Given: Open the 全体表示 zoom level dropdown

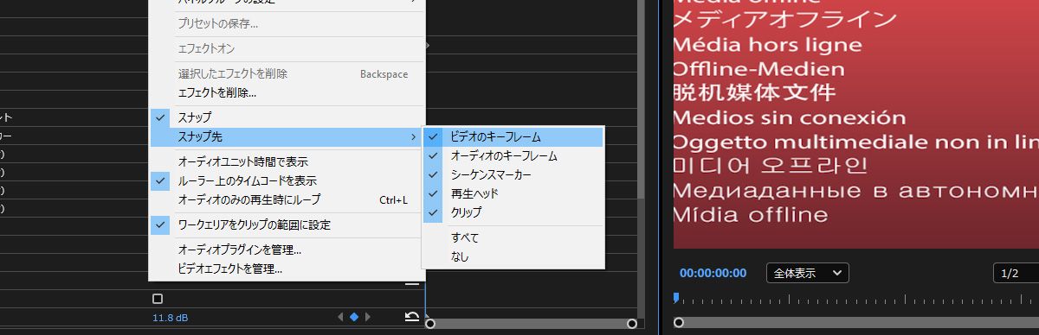Looking at the screenshot, I should pyautogui.click(x=808, y=273).
